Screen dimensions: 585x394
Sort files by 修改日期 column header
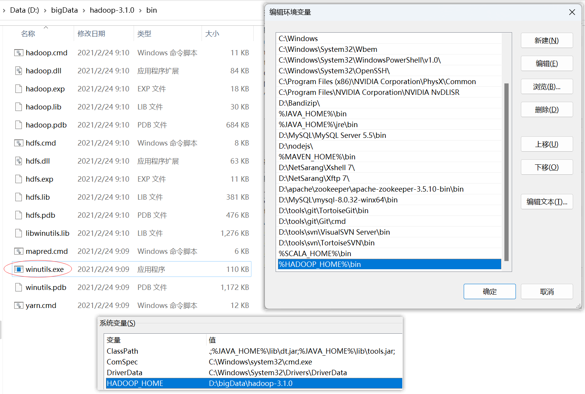[91, 34]
